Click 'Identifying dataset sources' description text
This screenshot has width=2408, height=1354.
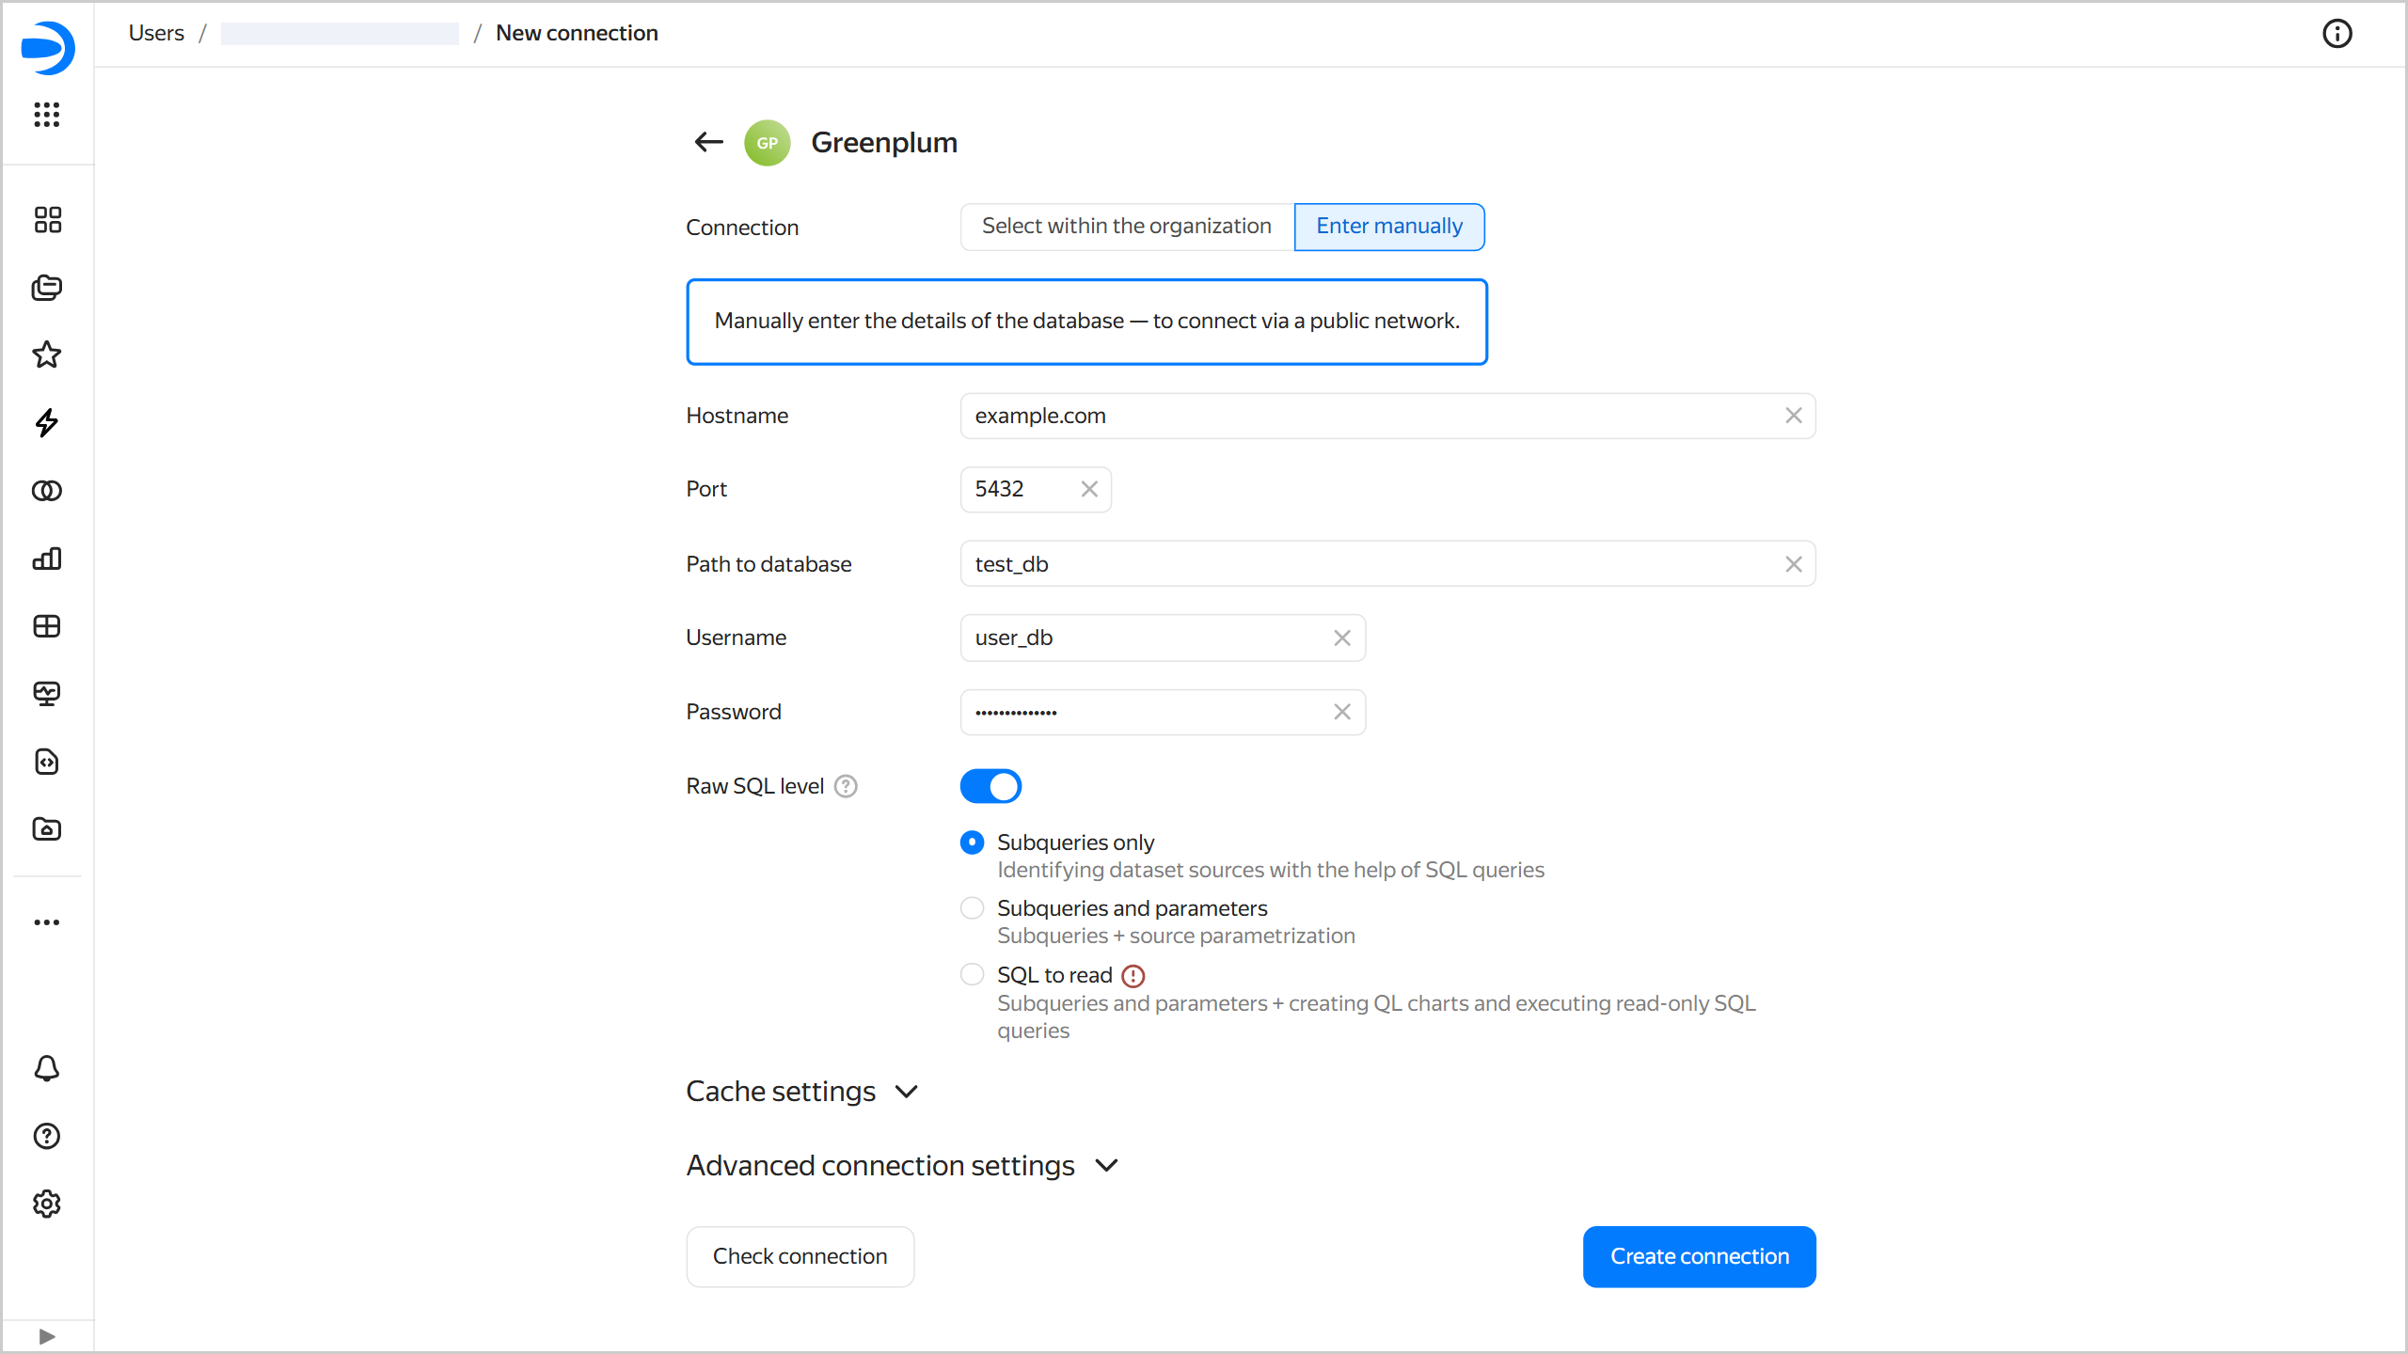pyautogui.click(x=1271, y=870)
